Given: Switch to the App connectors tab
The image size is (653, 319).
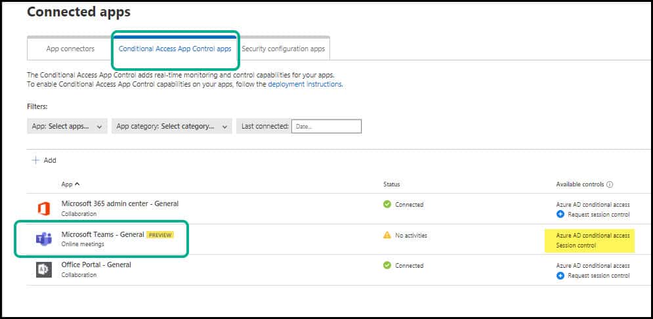Looking at the screenshot, I should pos(70,49).
